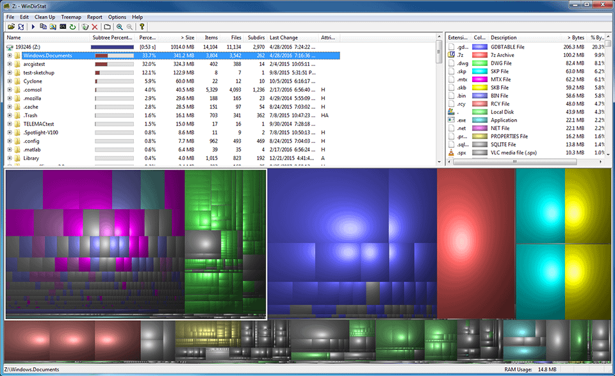Screen dimensions: 615x376
Task: Expand the arcgistest folder node
Action: point(10,64)
